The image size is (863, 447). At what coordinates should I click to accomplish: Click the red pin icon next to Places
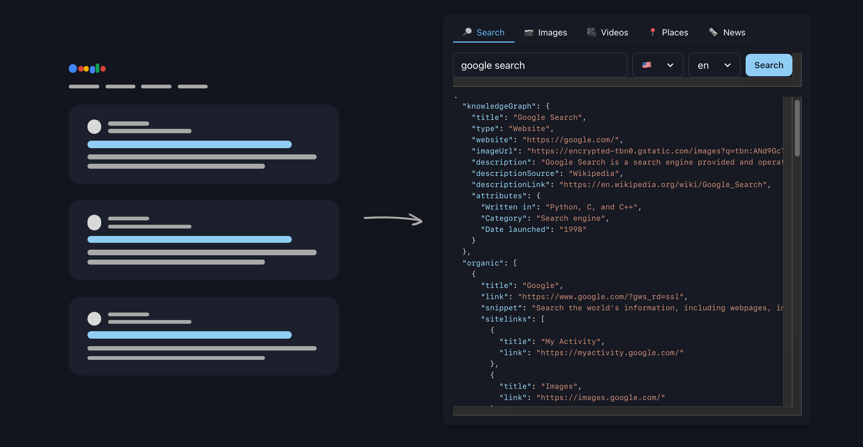click(652, 32)
